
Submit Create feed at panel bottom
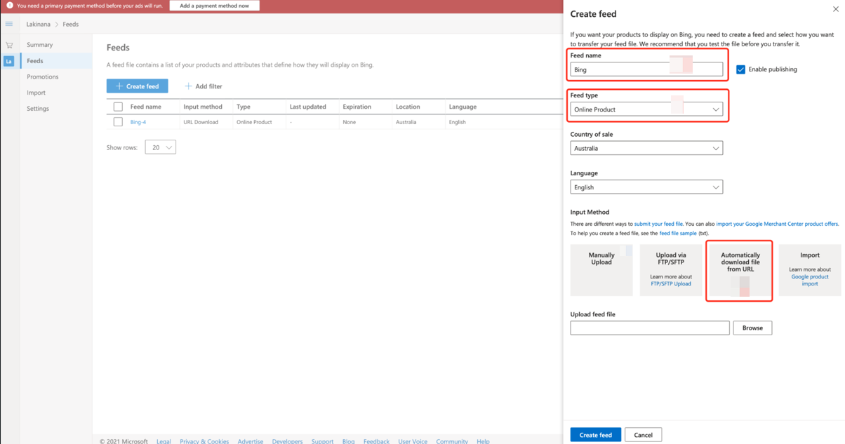[x=596, y=435]
